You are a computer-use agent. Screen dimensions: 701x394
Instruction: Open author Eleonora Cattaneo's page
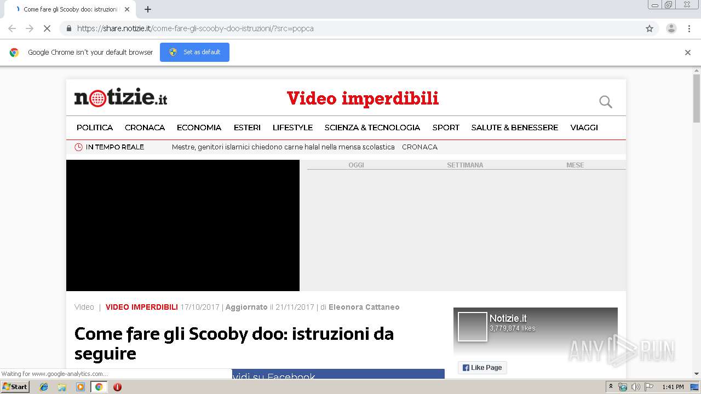coord(364,307)
